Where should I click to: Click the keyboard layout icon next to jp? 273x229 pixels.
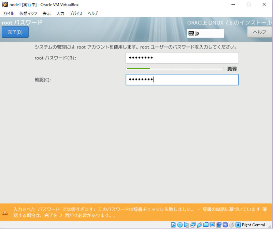(191, 33)
